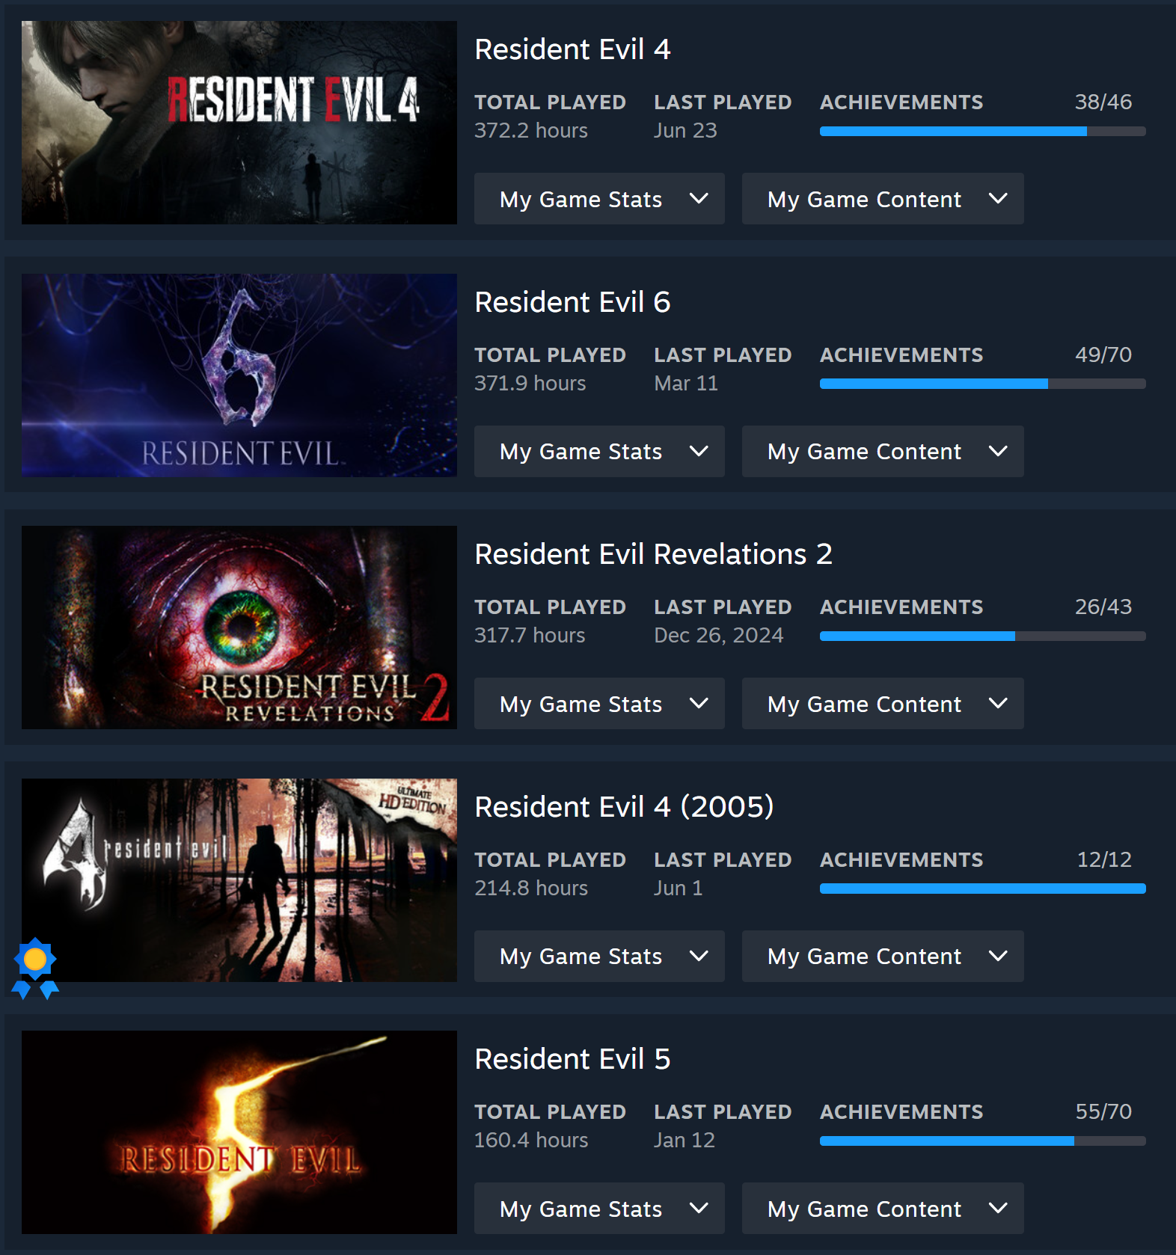Expand My Game Content for Resident Evil 5
This screenshot has width=1176, height=1255.
pyautogui.click(x=883, y=1209)
